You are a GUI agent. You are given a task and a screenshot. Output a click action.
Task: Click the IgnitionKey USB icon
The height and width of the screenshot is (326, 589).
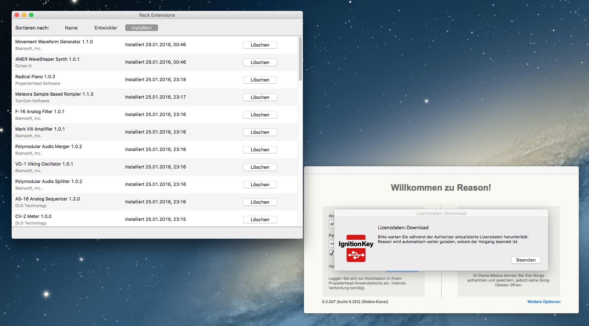[x=356, y=249]
